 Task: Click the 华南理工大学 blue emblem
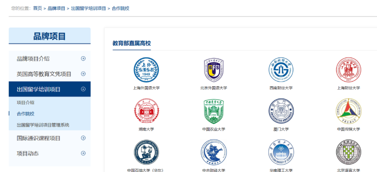click(281, 152)
